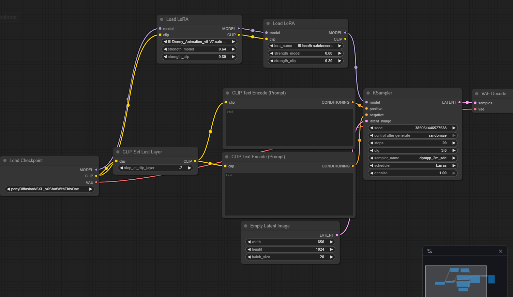Open the sampler_name dpmpp_2m_sde dropdown
The image size is (513, 297).
[413, 158]
